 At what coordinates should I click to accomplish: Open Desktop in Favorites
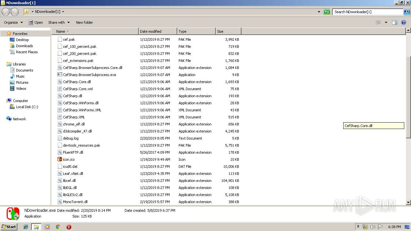[22, 40]
